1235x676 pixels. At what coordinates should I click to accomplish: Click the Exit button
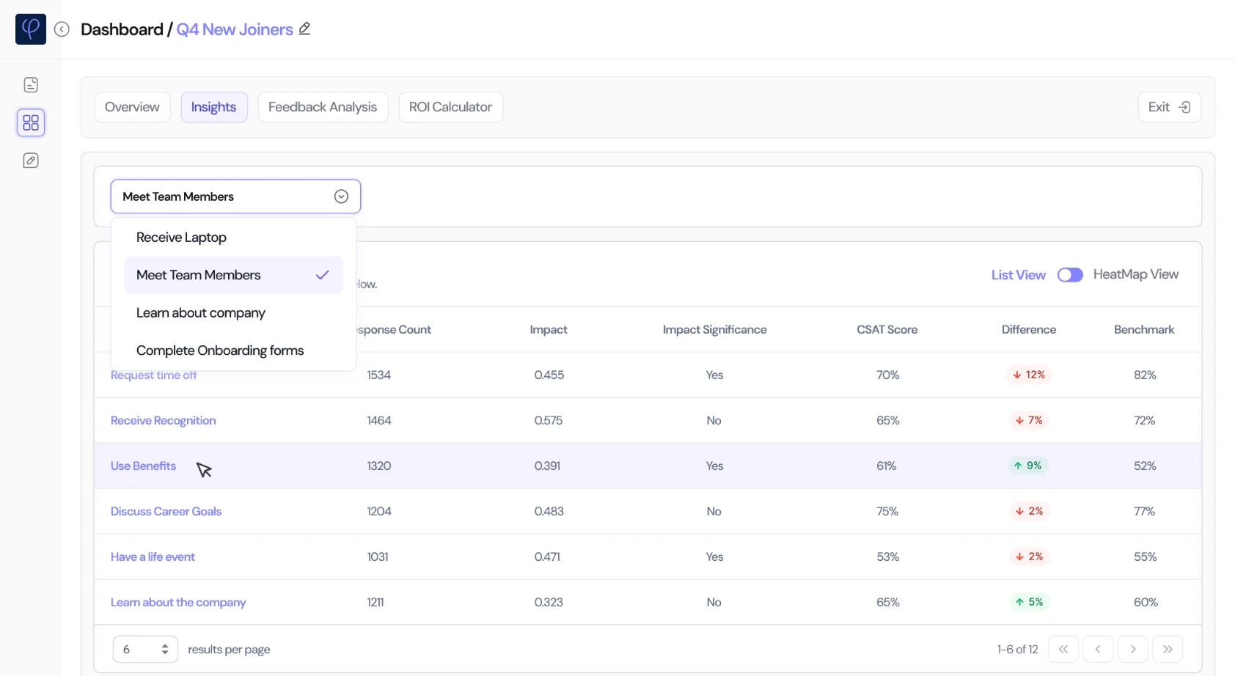[x=1169, y=107]
